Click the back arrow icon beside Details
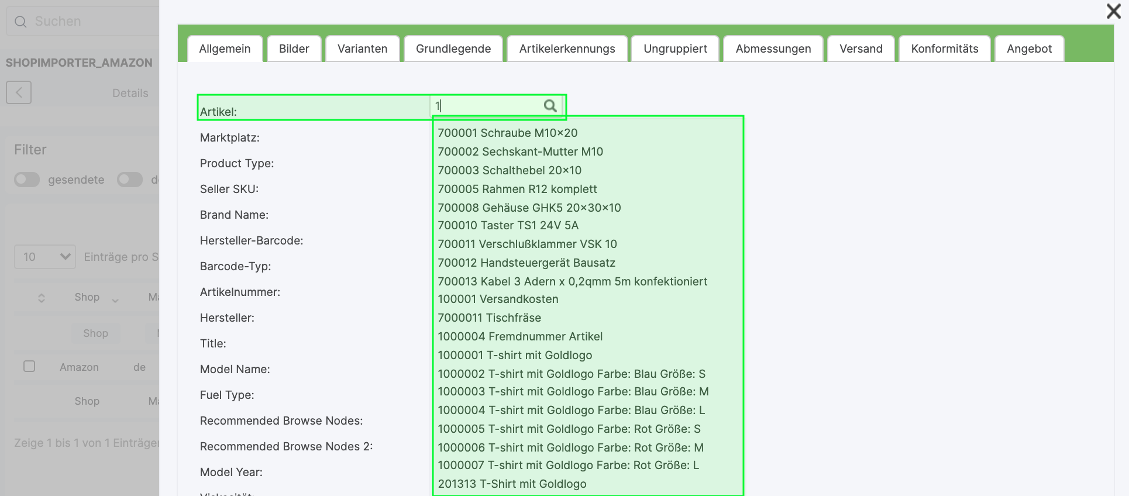 click(19, 92)
